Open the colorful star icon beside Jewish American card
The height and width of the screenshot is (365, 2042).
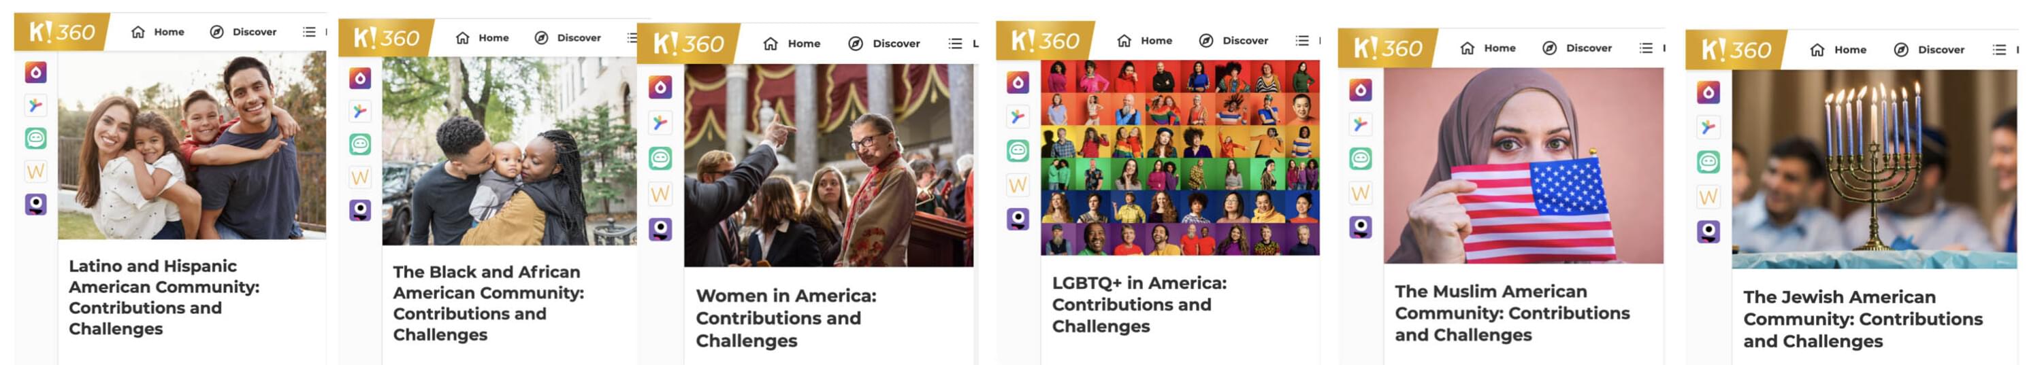(1708, 126)
